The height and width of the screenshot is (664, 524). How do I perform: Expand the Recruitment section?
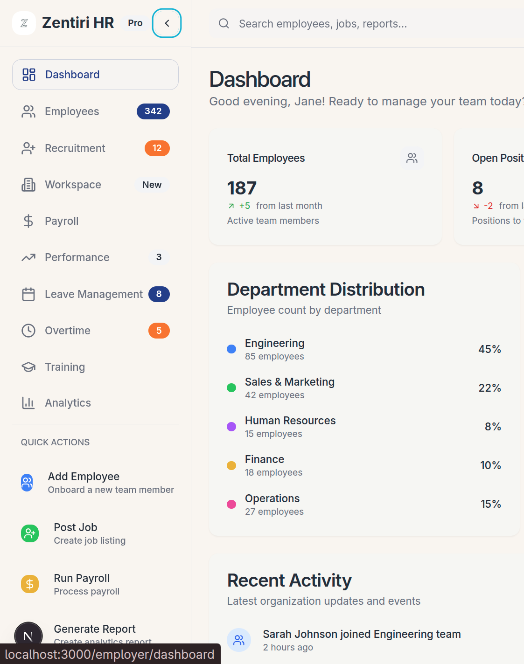click(x=75, y=148)
